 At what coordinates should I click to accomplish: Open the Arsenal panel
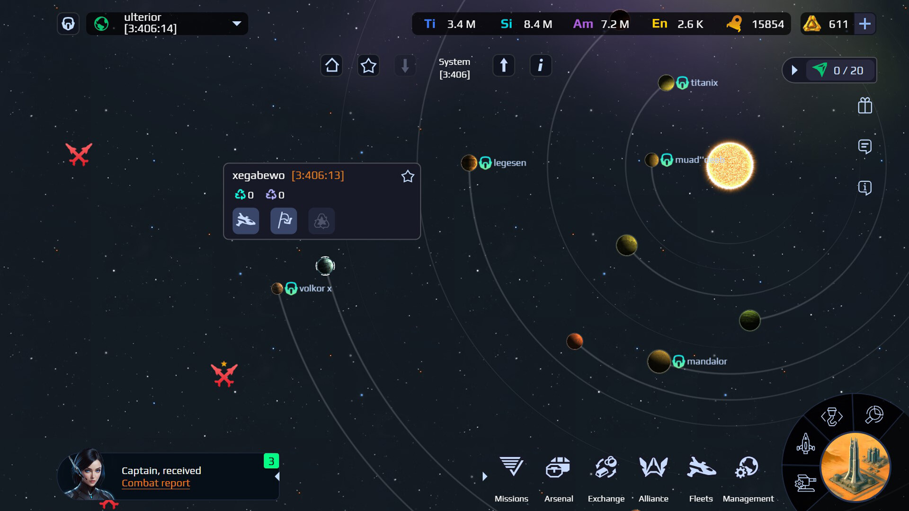coord(559,473)
